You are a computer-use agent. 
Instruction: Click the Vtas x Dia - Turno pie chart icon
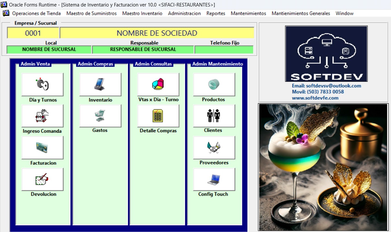(158, 84)
